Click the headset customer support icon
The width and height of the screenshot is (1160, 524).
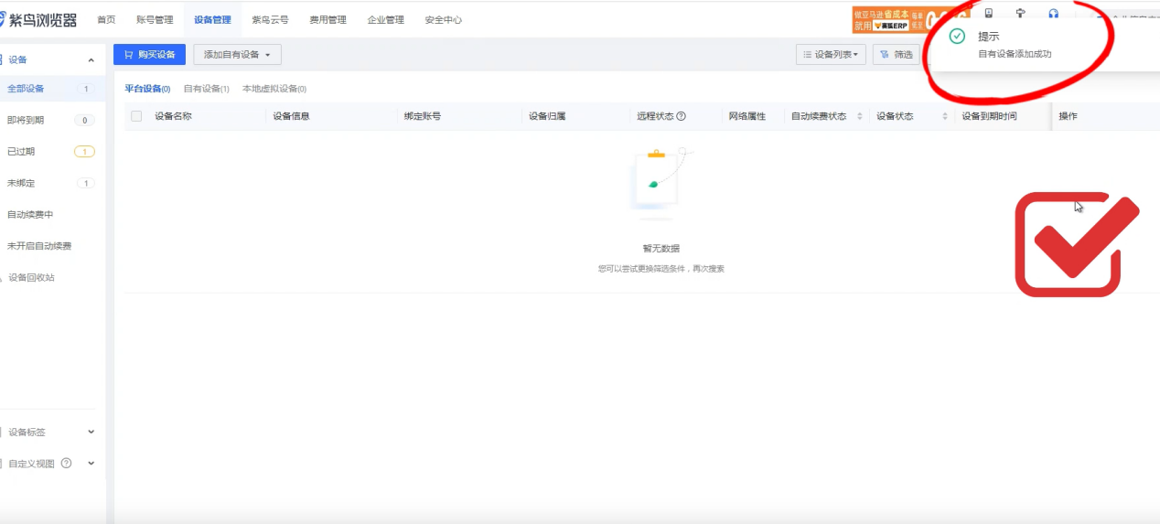(1053, 14)
